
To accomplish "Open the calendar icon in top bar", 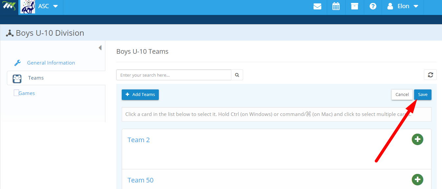I will coord(336,6).
